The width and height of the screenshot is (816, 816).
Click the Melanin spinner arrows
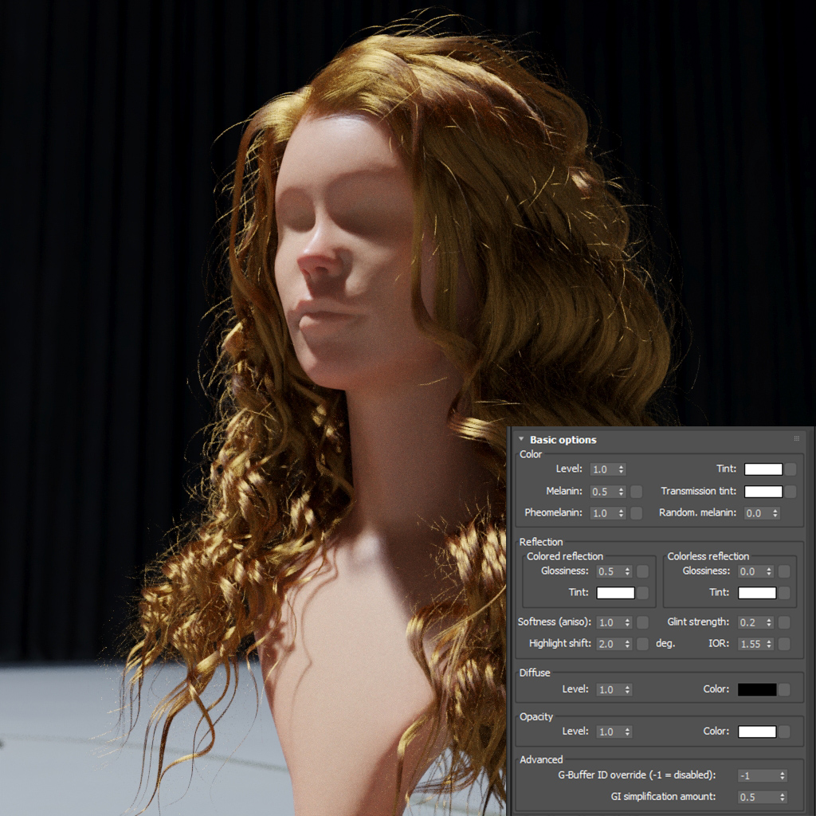coord(621,491)
